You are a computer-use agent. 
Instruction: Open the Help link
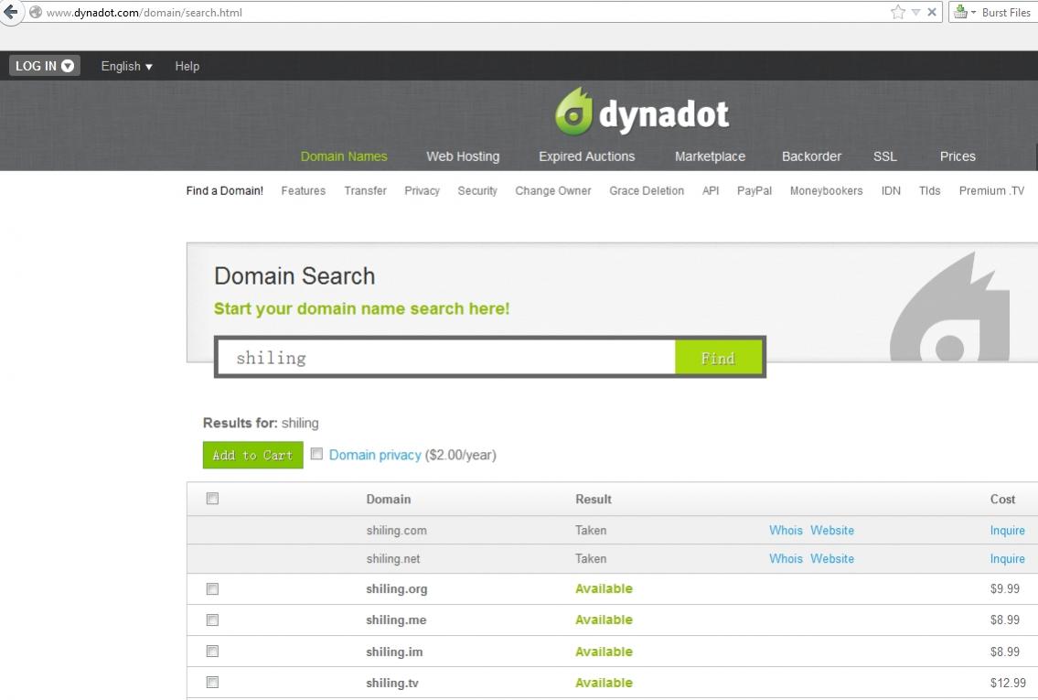[x=187, y=66]
